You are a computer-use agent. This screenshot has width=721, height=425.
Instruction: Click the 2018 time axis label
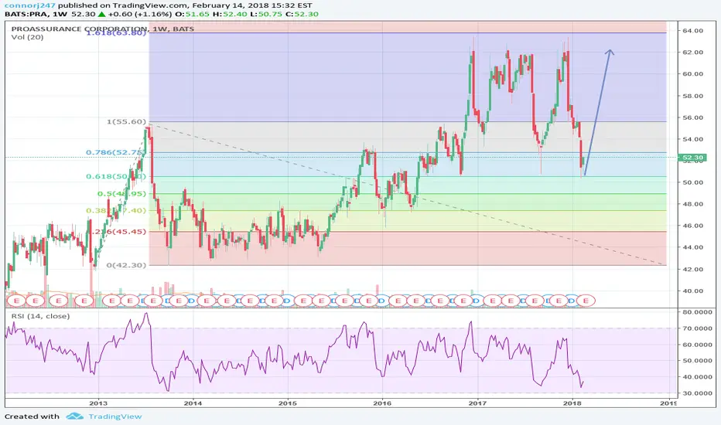[x=572, y=403]
